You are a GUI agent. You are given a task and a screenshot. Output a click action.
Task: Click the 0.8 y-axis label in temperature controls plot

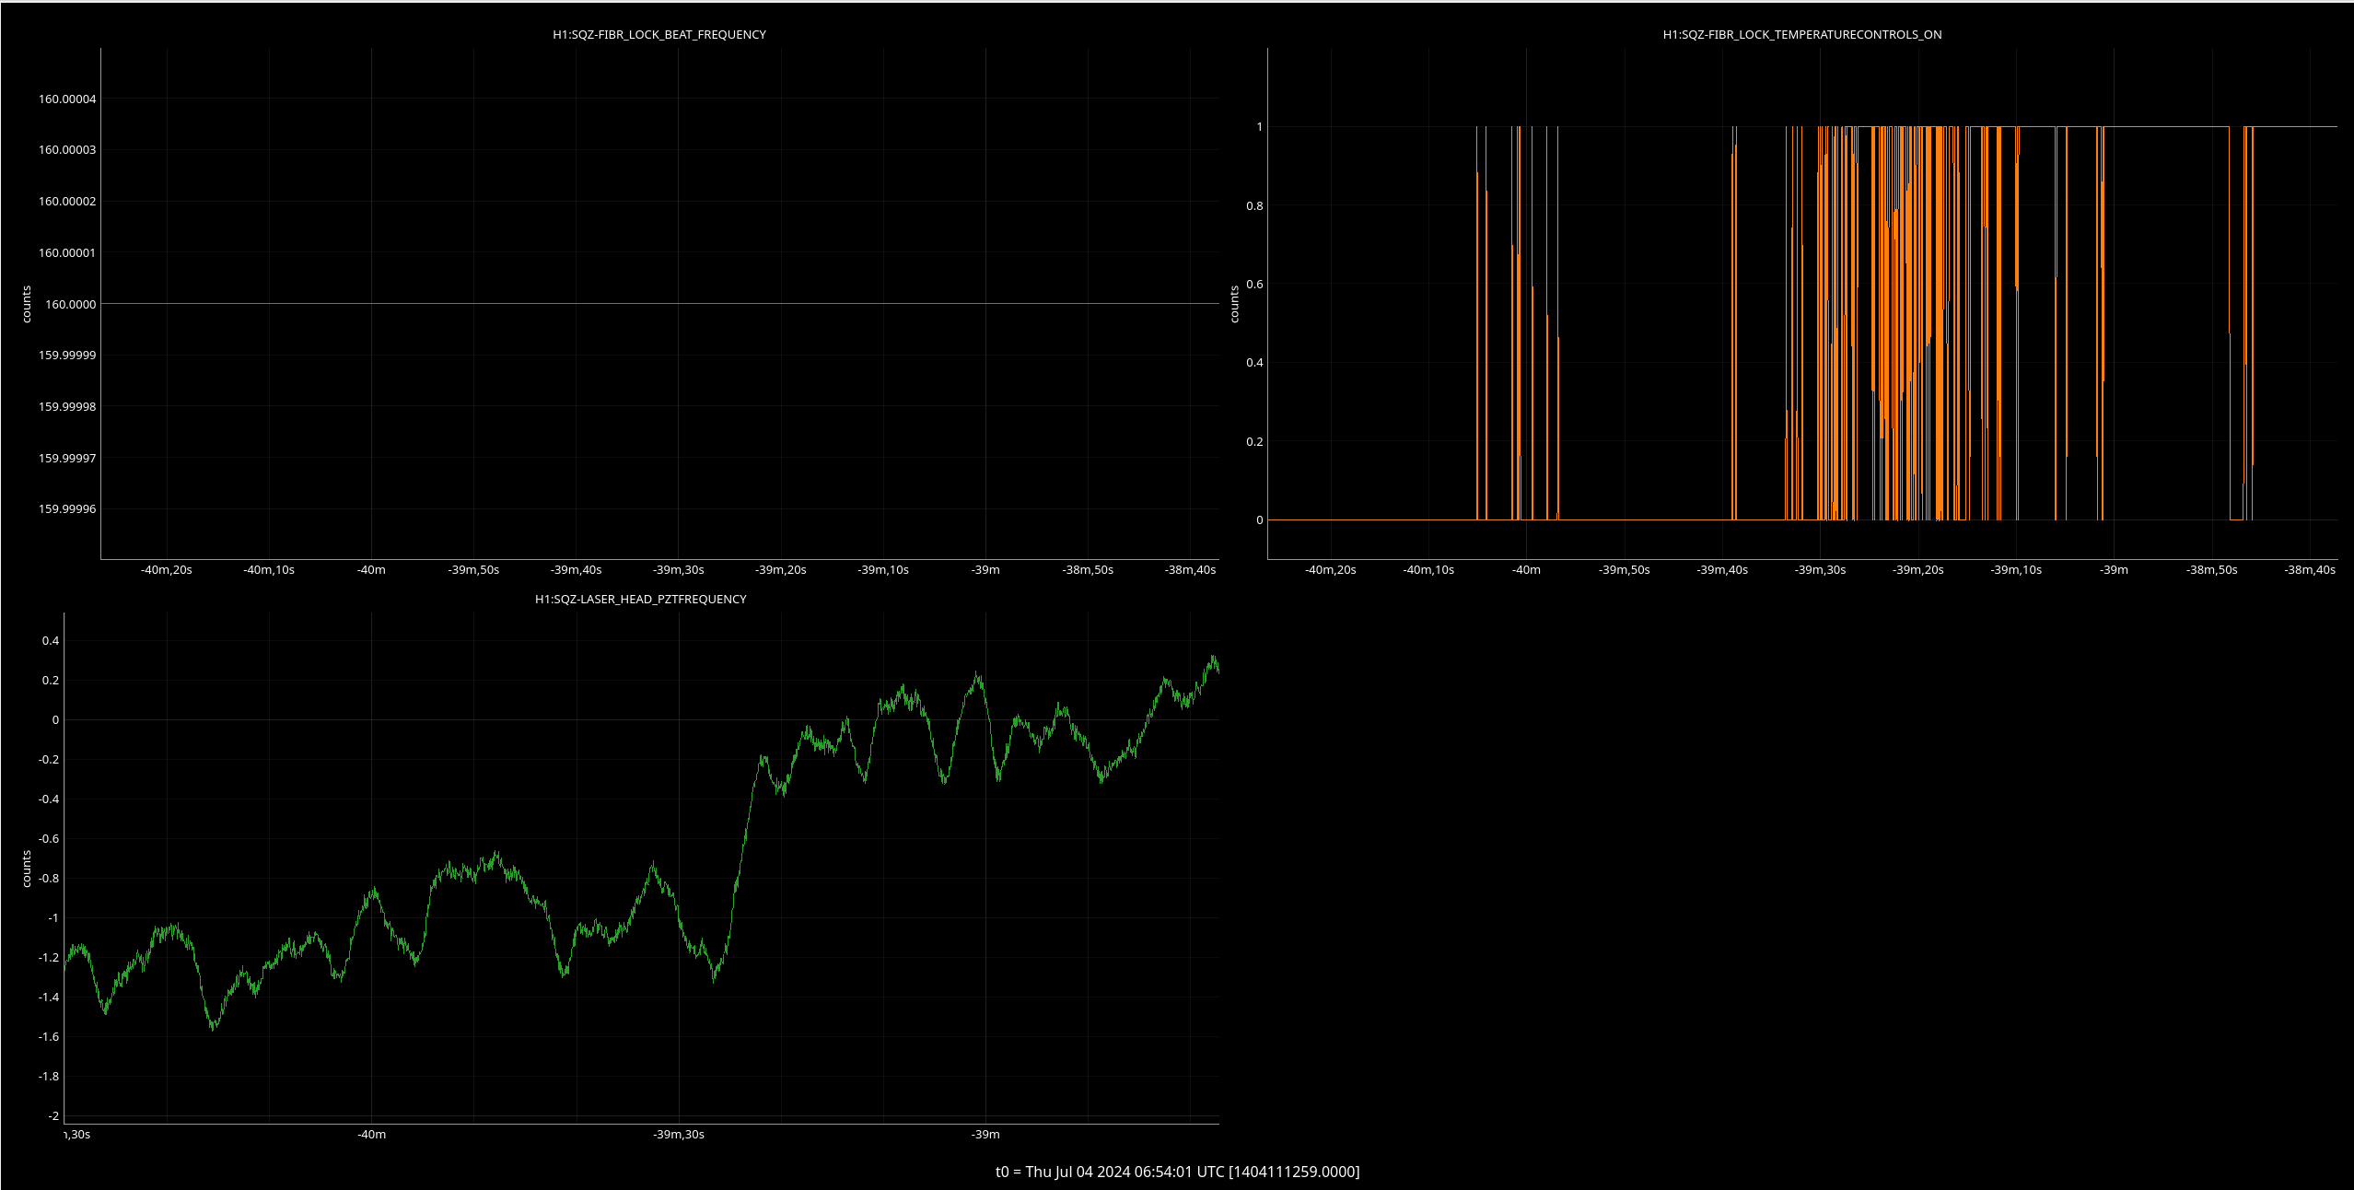click(x=1254, y=205)
